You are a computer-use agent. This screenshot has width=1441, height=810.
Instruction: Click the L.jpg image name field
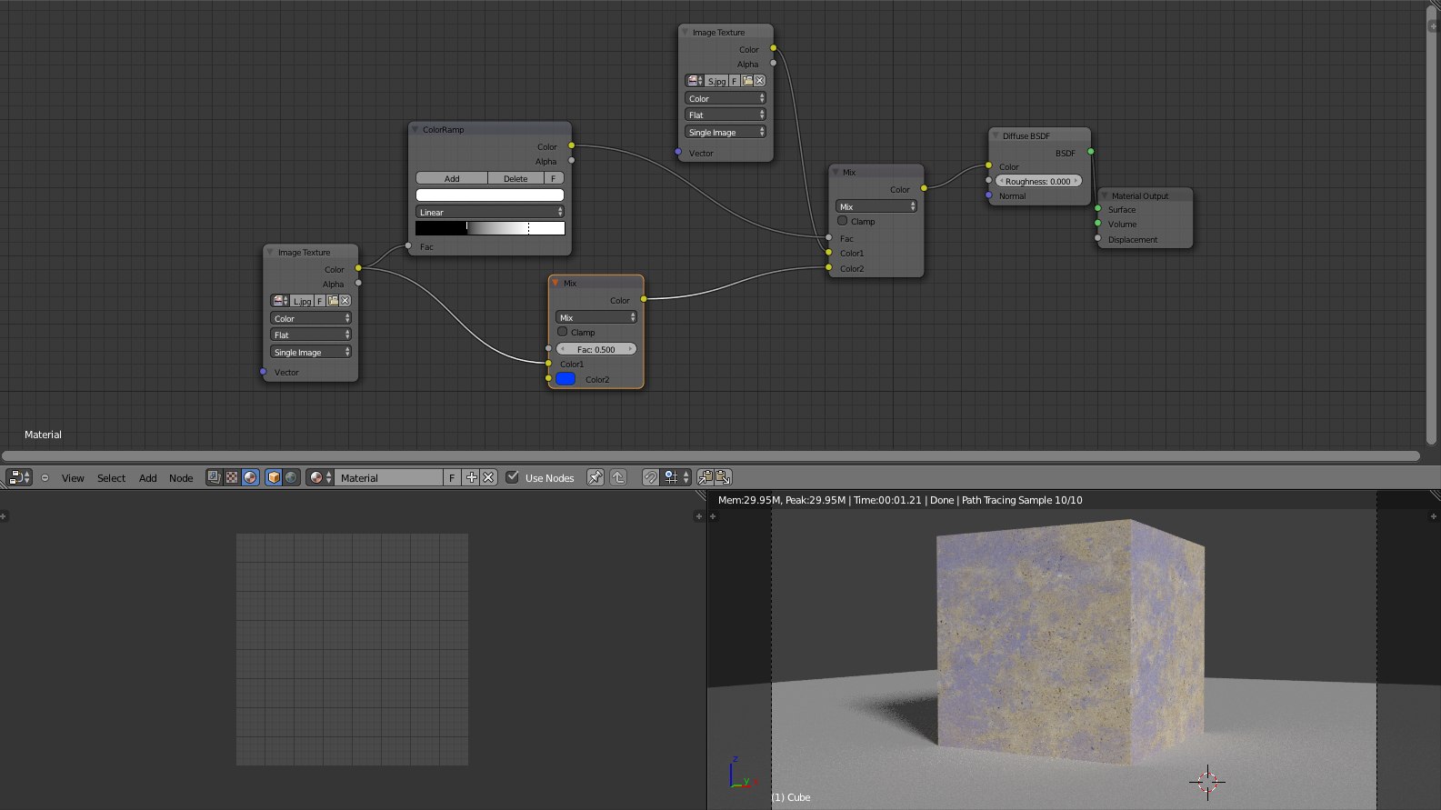pyautogui.click(x=302, y=301)
